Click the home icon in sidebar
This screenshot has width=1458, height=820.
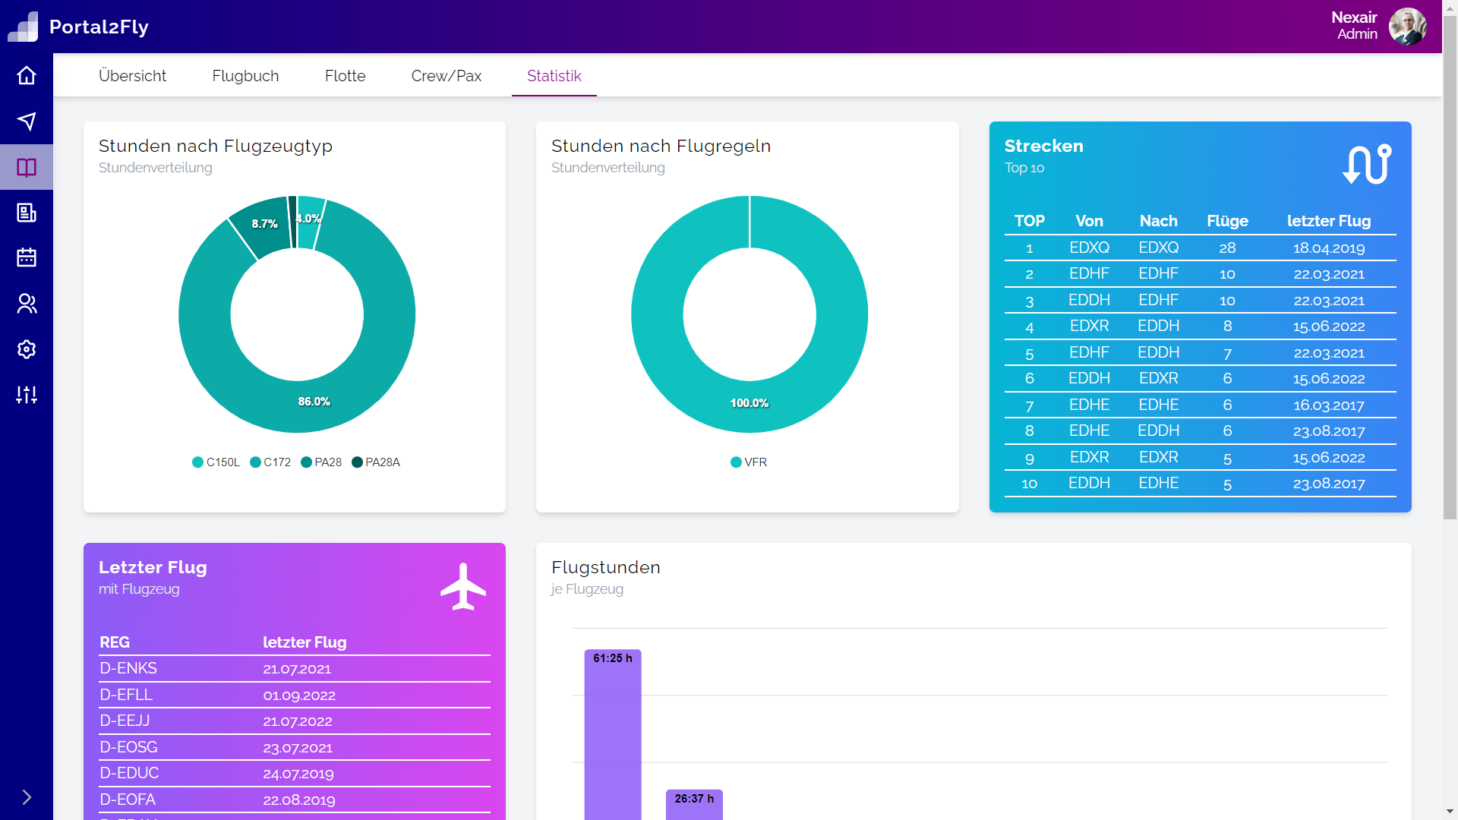click(x=27, y=76)
